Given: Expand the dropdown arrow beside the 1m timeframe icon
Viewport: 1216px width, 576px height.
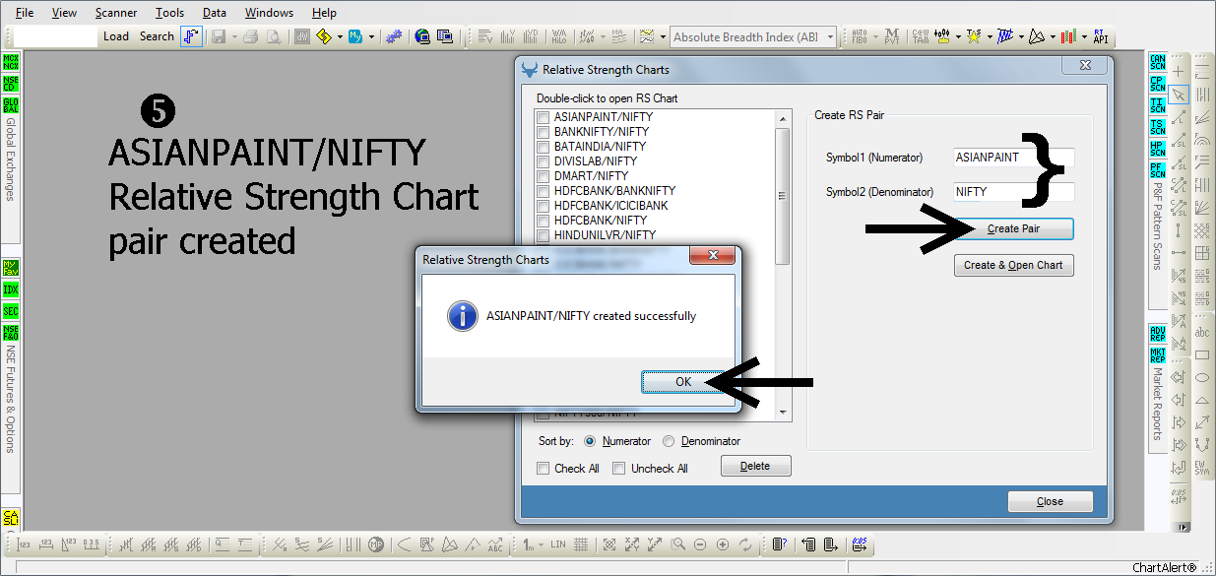Looking at the screenshot, I should pyautogui.click(x=542, y=544).
